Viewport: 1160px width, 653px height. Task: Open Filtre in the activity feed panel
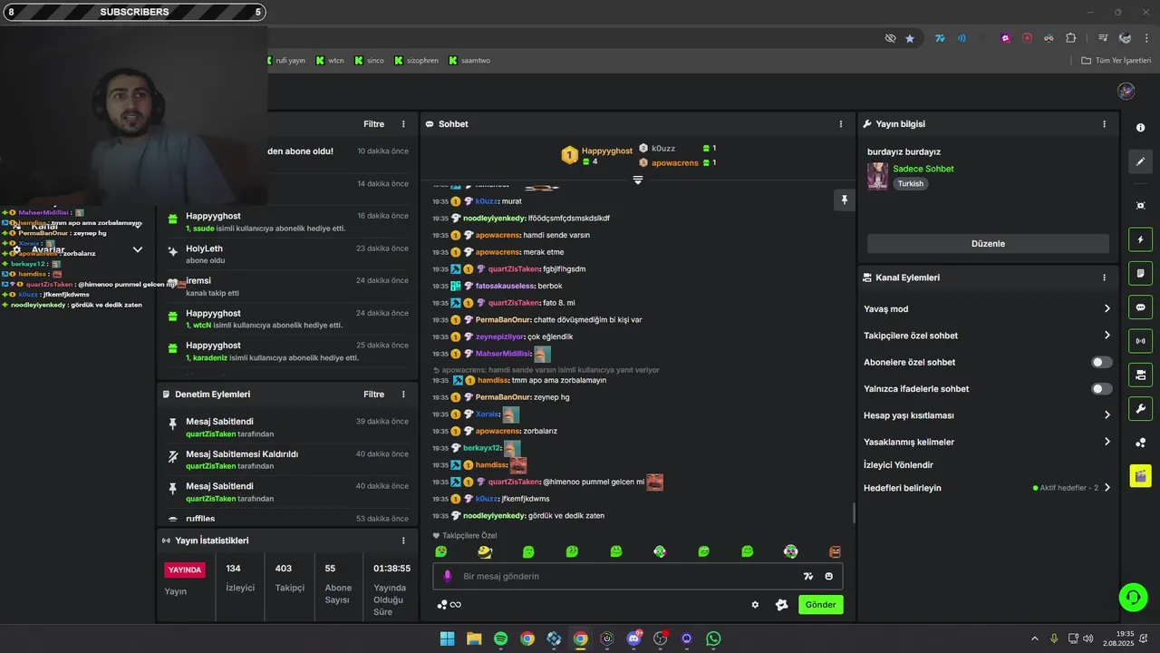click(373, 123)
